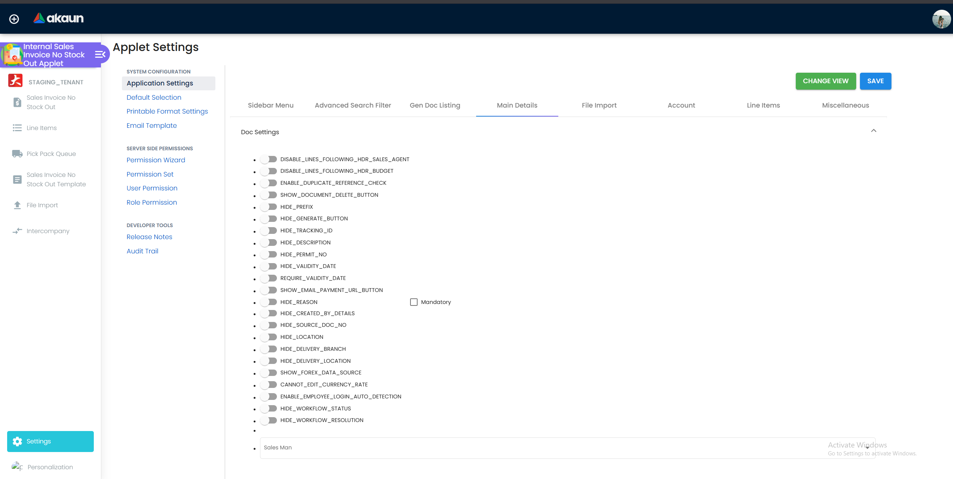
Task: Open the Line Items list icon
Action: pos(17,128)
